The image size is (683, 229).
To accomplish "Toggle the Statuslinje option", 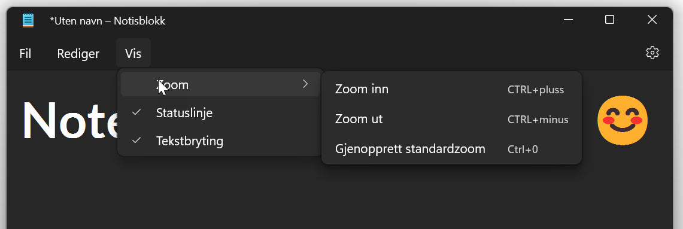I will 220,113.
